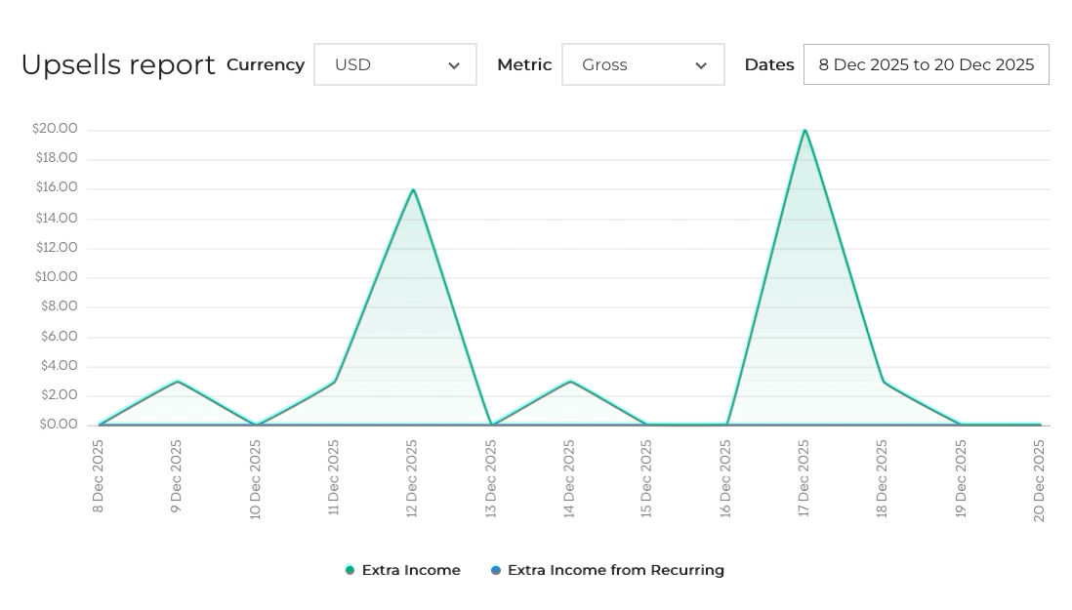Click the 16 Dec 2025 axis label
The image size is (1072, 610).
tap(725, 478)
